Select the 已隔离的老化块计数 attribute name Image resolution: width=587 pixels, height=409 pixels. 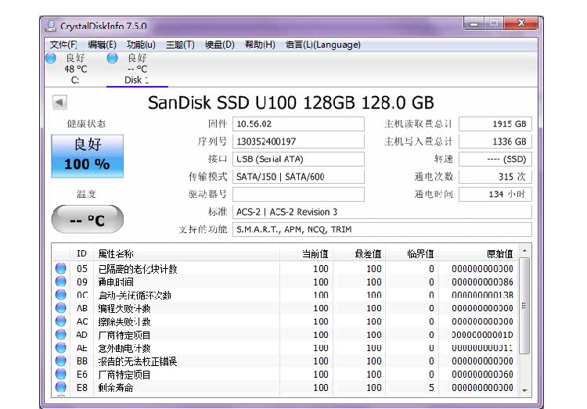pyautogui.click(x=138, y=269)
